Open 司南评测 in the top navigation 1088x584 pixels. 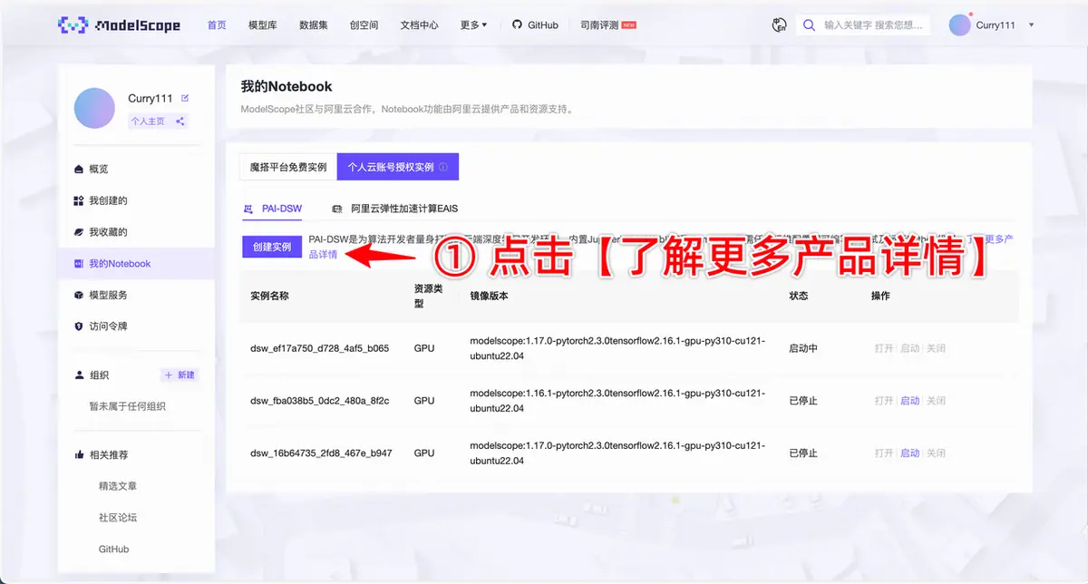[608, 25]
